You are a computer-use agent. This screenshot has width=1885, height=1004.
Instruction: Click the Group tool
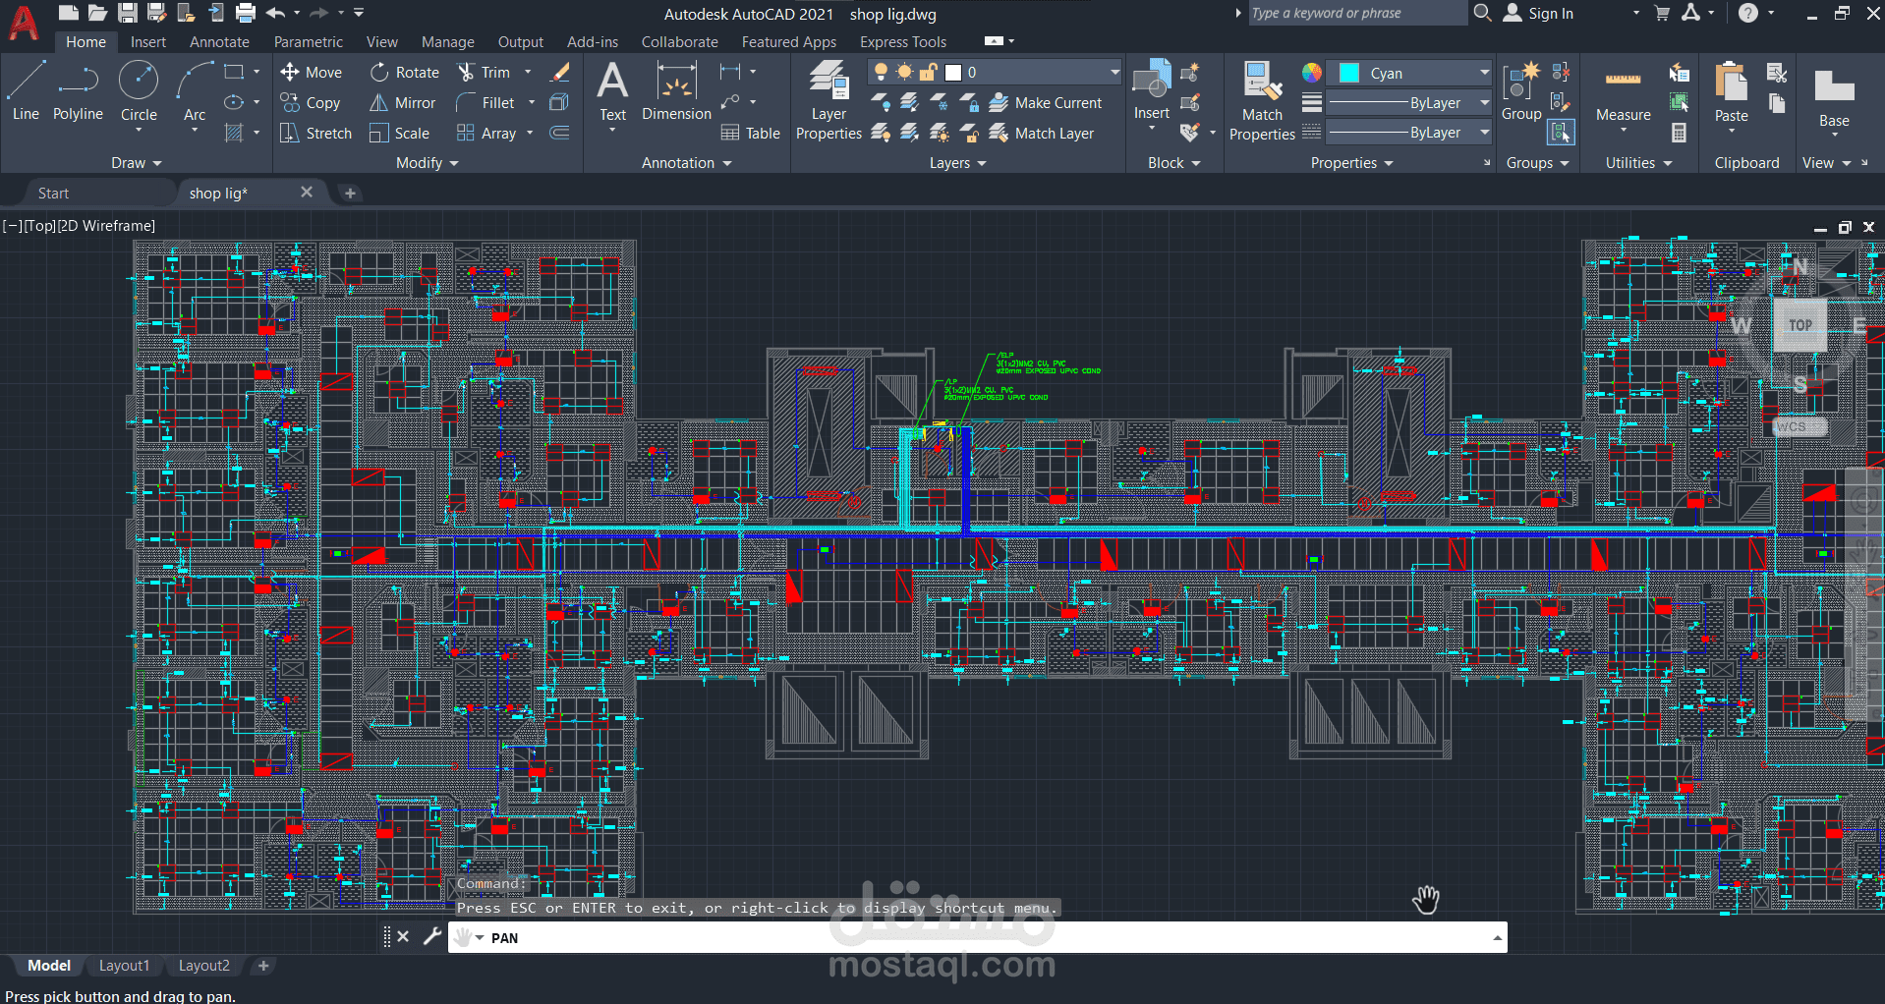click(x=1521, y=90)
